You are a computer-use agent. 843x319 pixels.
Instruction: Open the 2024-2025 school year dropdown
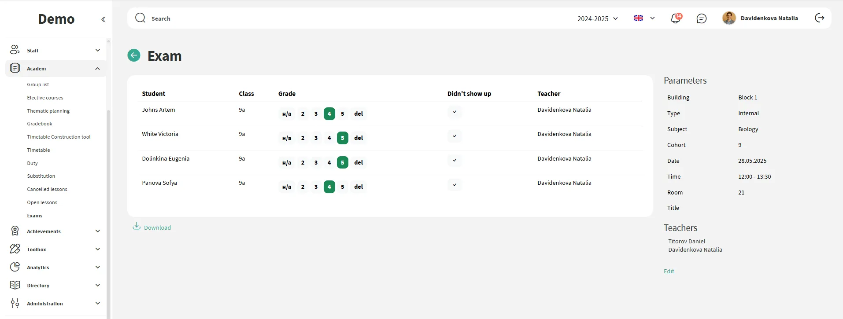point(598,18)
